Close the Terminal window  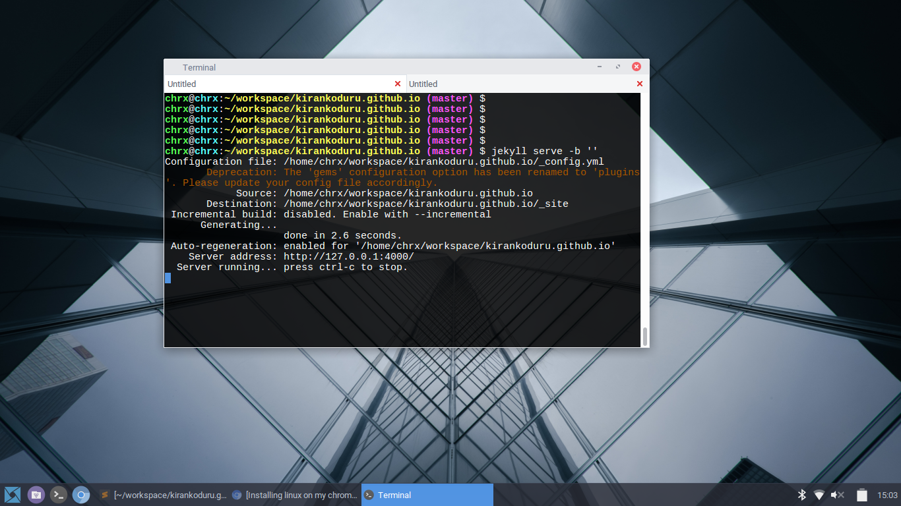tap(637, 67)
